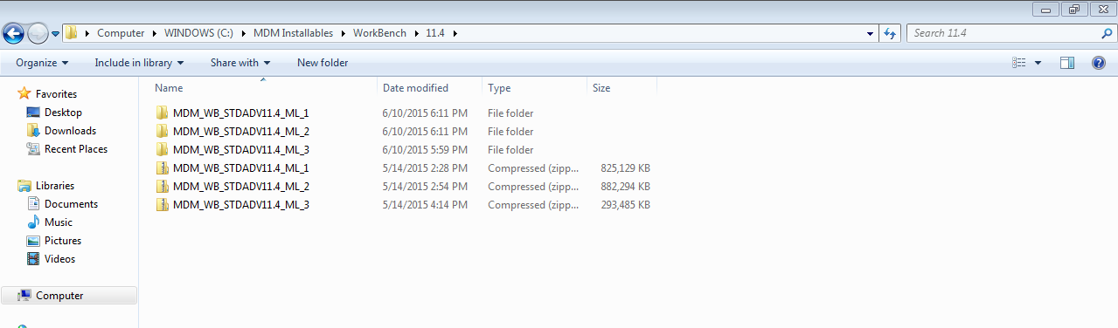The width and height of the screenshot is (1118, 328).
Task: Open the Organize menu
Action: coord(41,63)
